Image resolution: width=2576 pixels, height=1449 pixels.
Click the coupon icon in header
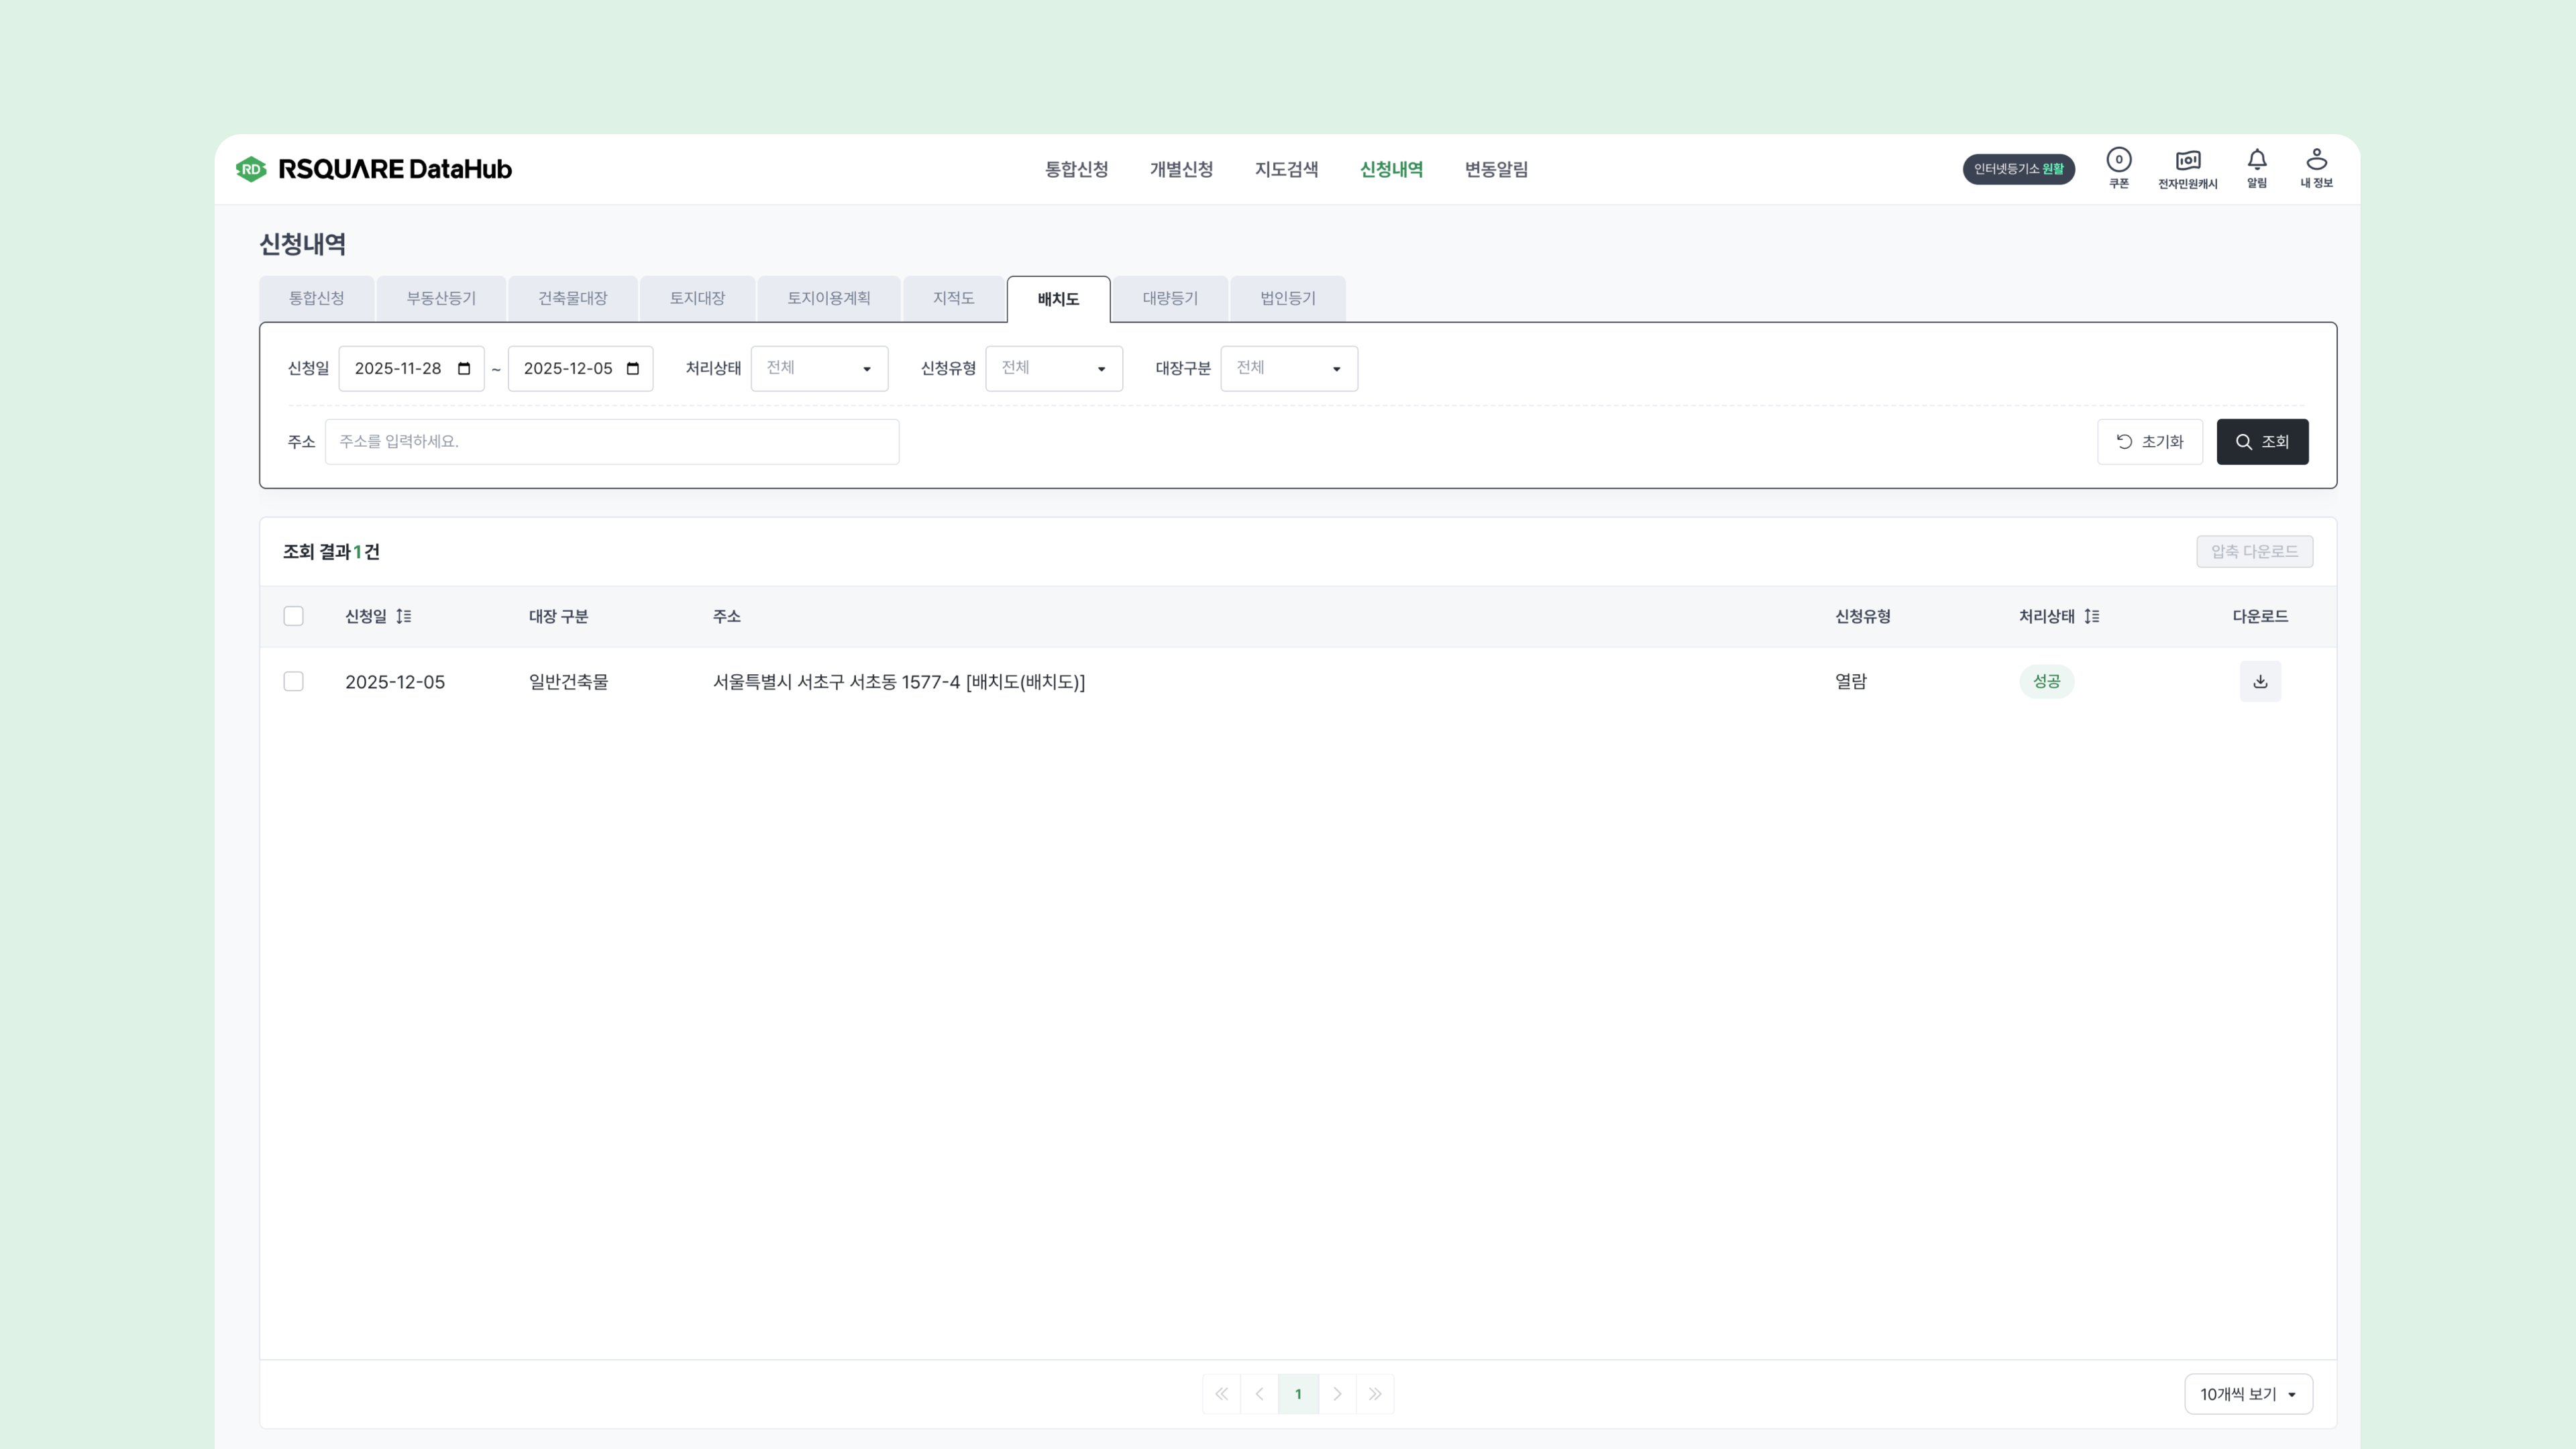point(2118,161)
